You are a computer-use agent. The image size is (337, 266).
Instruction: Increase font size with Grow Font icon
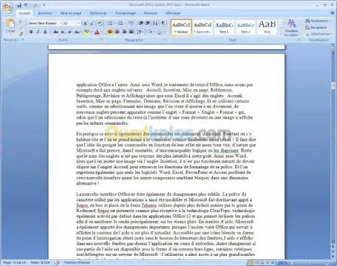[86, 24]
